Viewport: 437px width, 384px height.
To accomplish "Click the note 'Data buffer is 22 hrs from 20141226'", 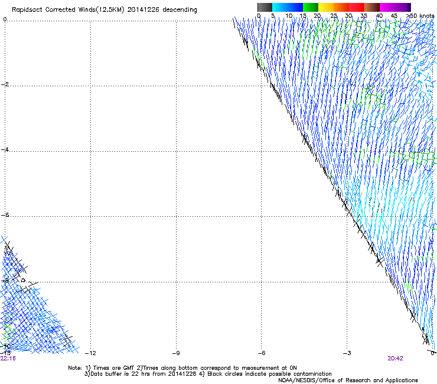I will 144,374.
